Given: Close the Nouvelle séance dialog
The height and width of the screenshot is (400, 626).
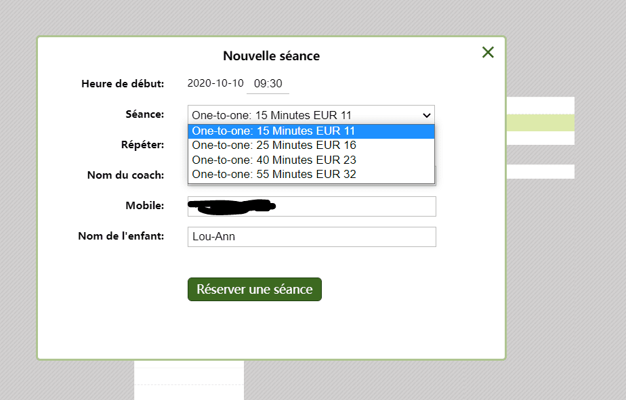Looking at the screenshot, I should pos(488,52).
